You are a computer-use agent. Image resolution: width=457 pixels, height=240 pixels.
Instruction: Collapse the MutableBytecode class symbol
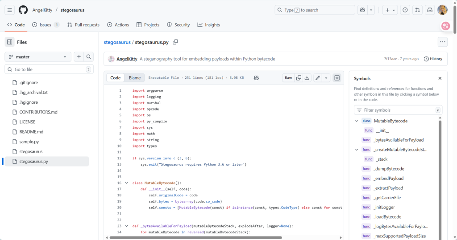click(357, 121)
